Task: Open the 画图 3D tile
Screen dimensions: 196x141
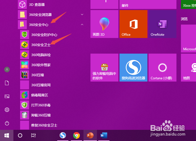Action: pyautogui.click(x=104, y=24)
